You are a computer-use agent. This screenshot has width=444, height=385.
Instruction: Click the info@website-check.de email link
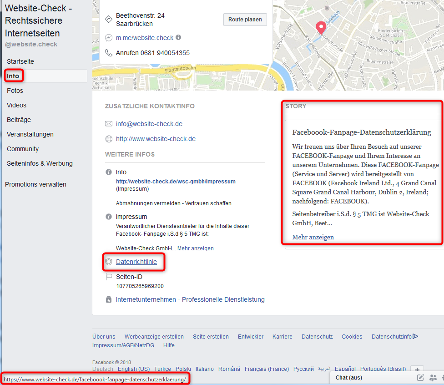point(149,124)
